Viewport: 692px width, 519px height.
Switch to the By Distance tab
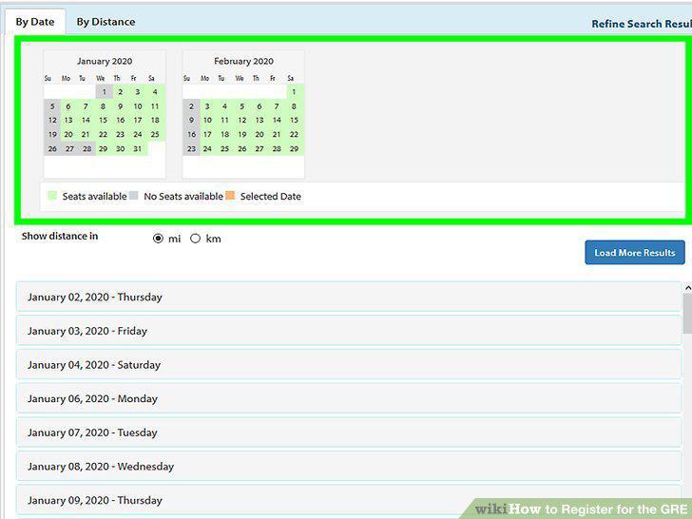tap(106, 22)
